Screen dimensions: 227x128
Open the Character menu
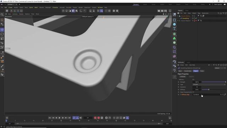coord(55,7)
